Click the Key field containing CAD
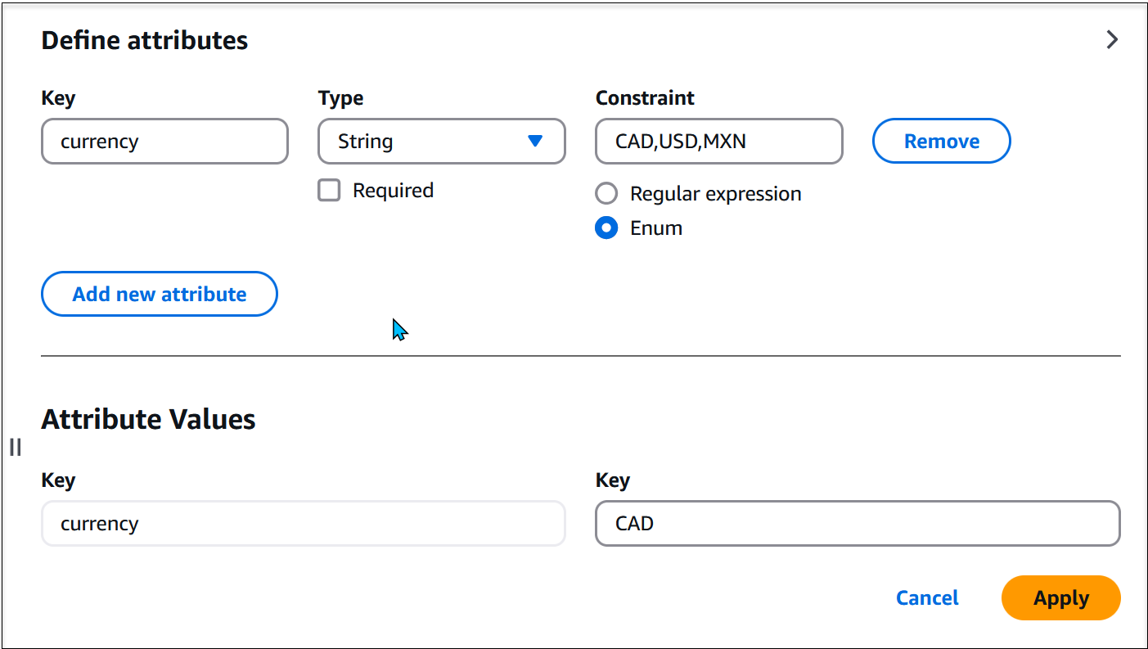The width and height of the screenshot is (1148, 649). pos(857,523)
